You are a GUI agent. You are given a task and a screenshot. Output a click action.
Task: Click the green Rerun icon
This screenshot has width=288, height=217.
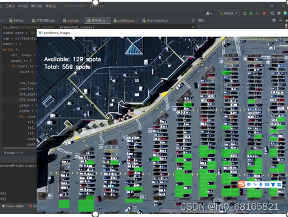coord(244,13)
